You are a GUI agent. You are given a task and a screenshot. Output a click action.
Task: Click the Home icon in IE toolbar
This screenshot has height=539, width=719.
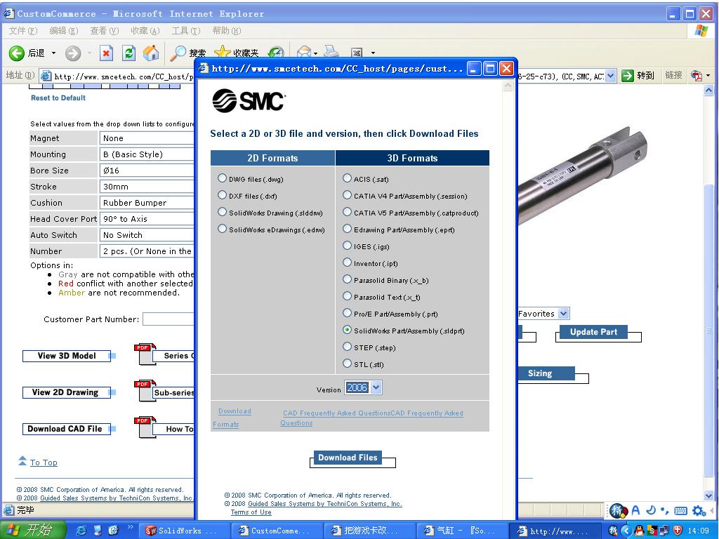tap(151, 53)
